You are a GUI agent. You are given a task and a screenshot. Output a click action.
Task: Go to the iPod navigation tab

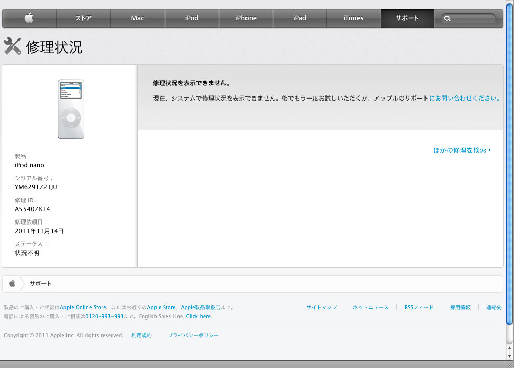(x=192, y=18)
